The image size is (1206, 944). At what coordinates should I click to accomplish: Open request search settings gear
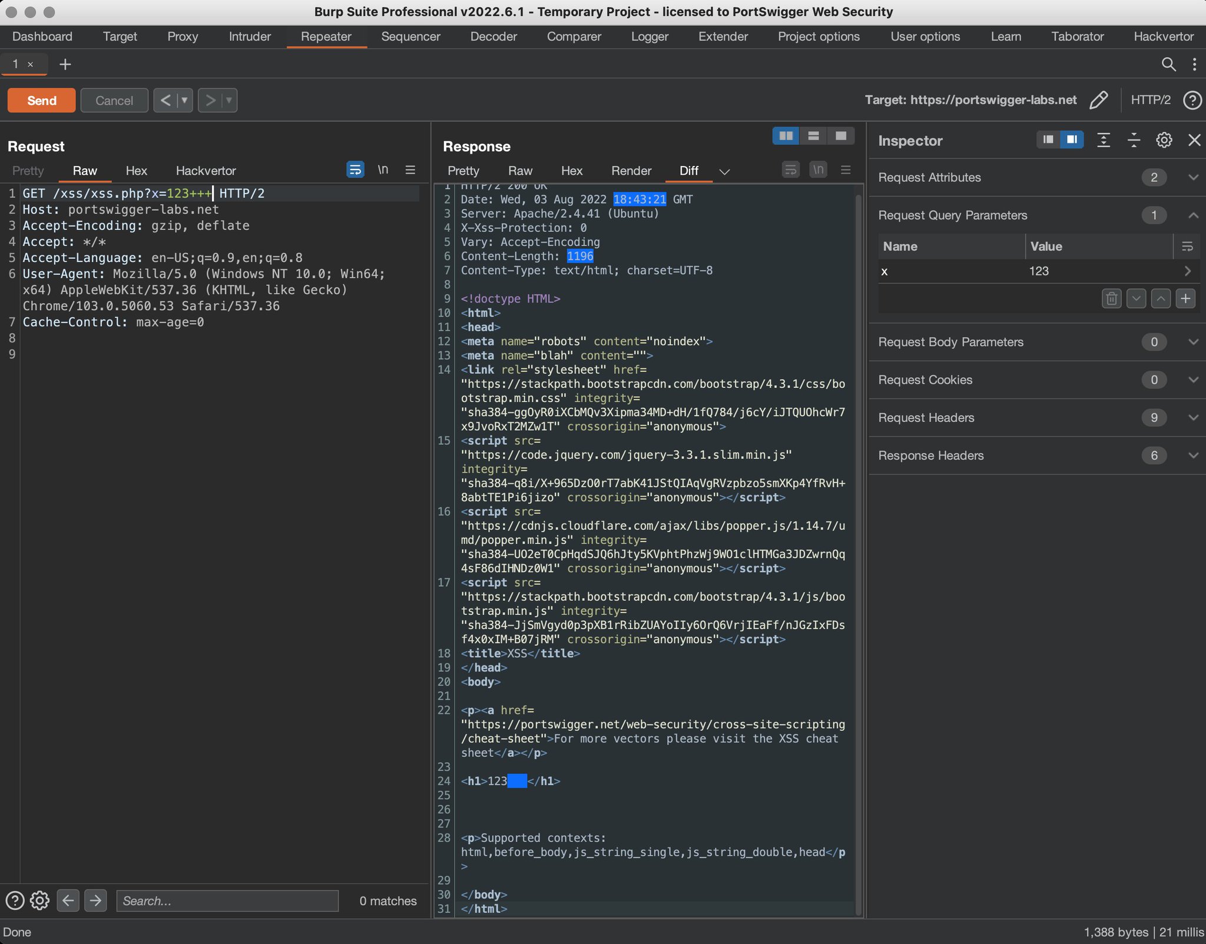(x=39, y=900)
